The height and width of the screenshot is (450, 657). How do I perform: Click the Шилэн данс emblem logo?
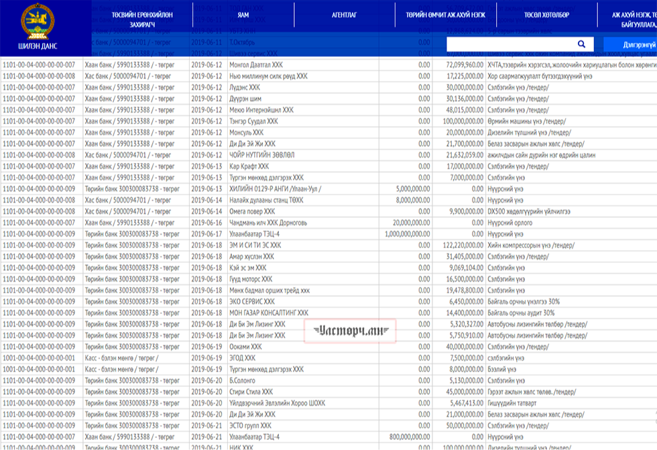(38, 21)
